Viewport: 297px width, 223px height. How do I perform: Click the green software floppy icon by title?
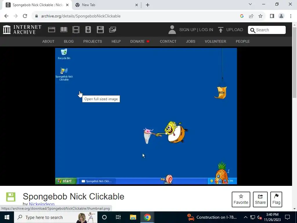click(x=11, y=197)
